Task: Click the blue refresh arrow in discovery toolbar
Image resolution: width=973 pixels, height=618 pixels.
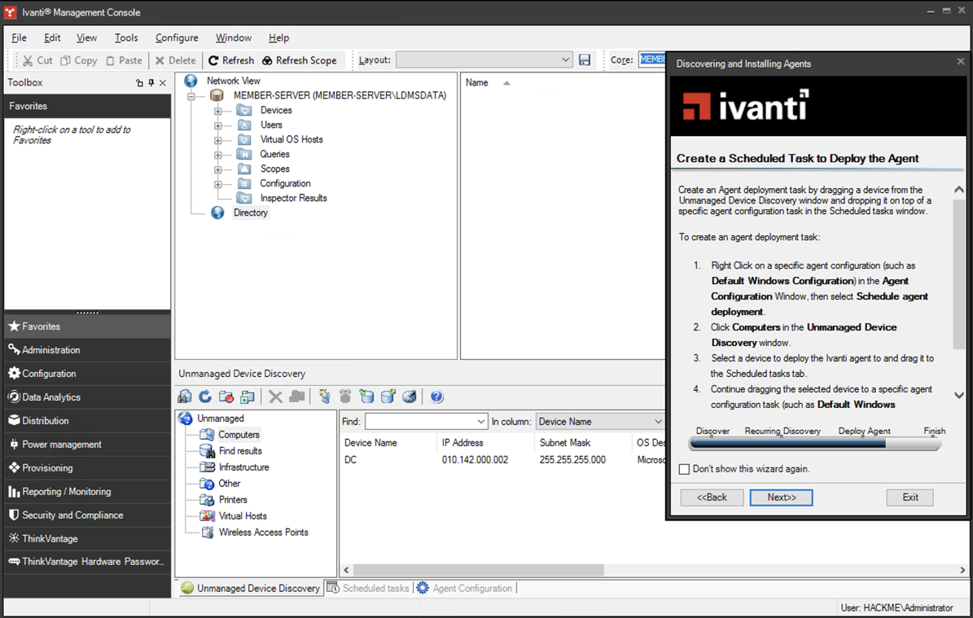Action: (x=205, y=397)
